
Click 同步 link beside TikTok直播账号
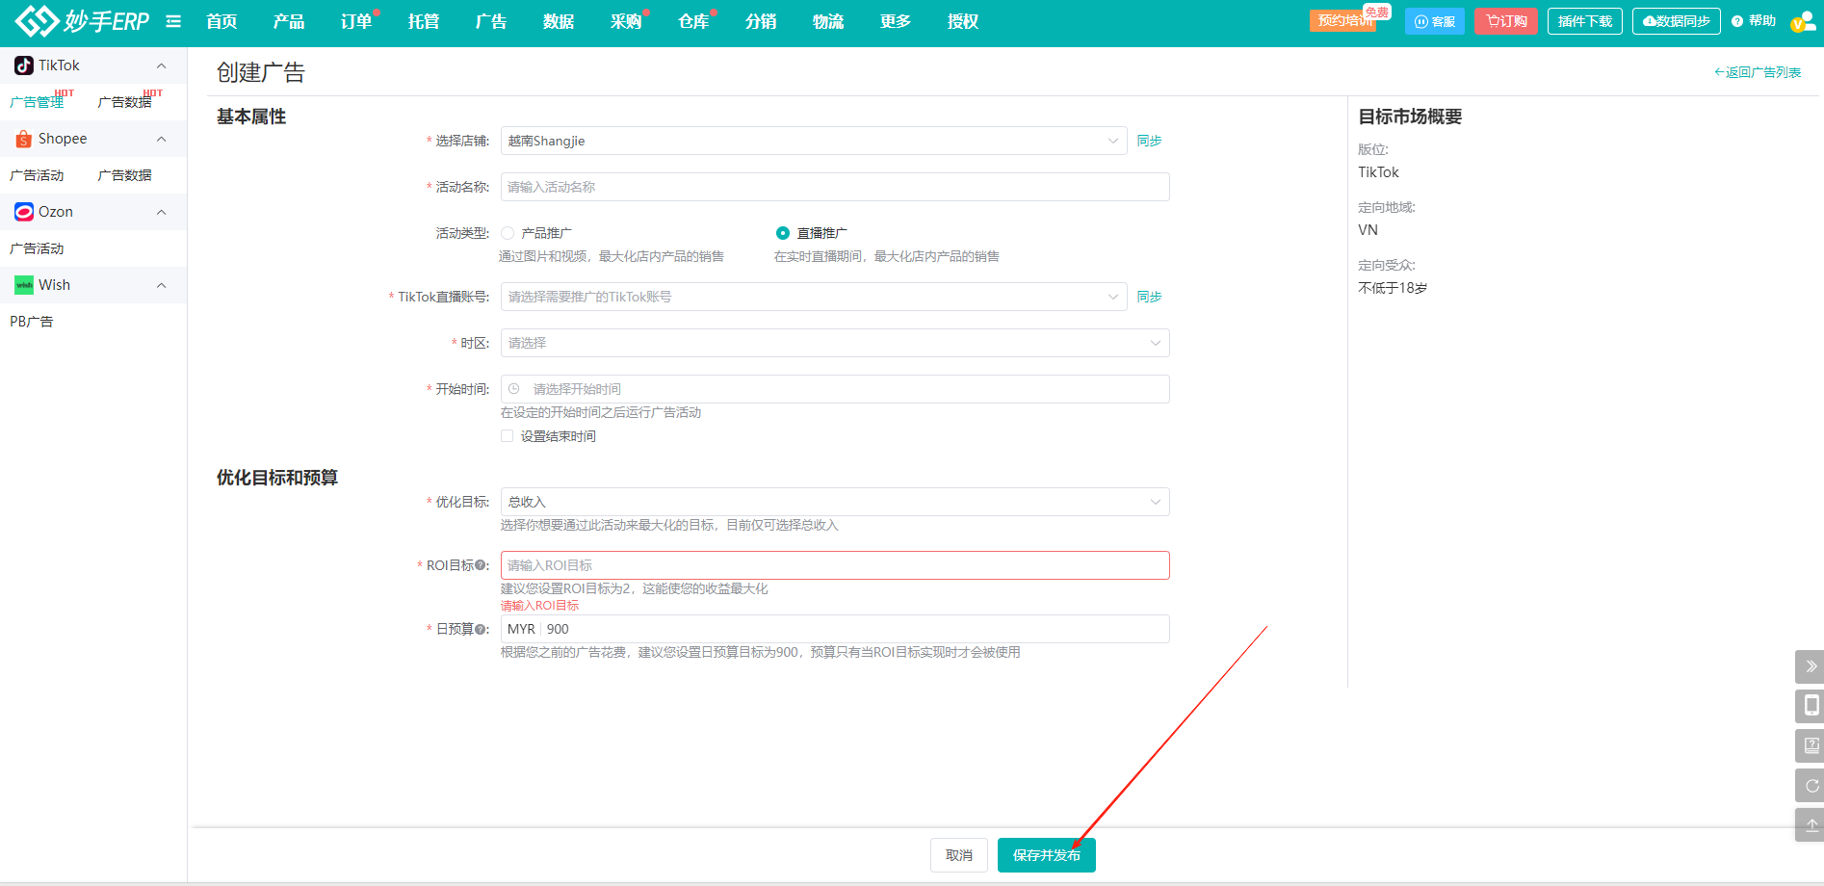pyautogui.click(x=1149, y=297)
